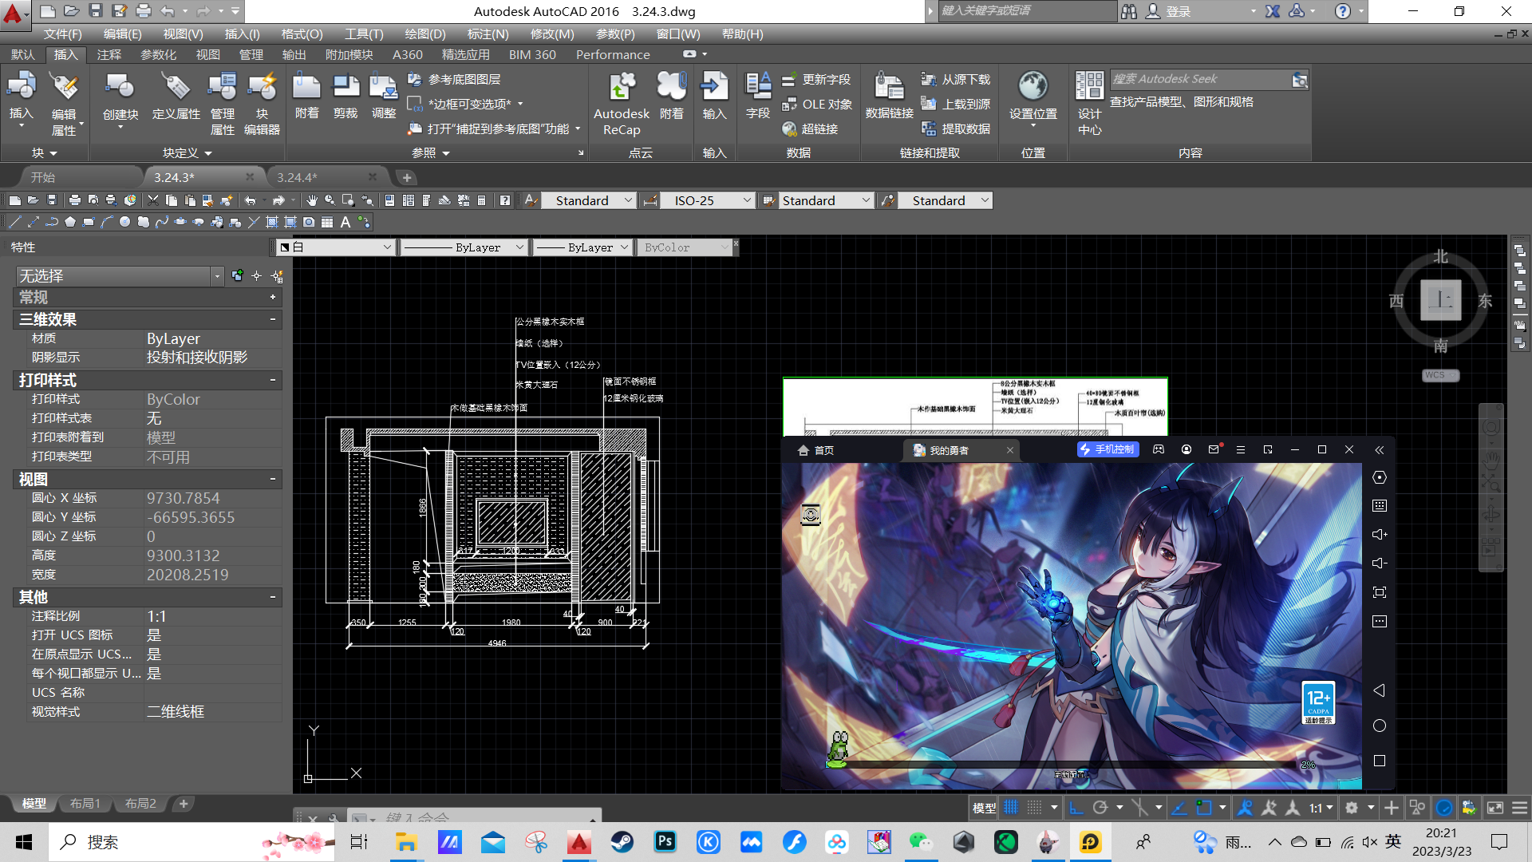
Task: Toggle snap mode in status bar
Action: pyautogui.click(x=1035, y=808)
